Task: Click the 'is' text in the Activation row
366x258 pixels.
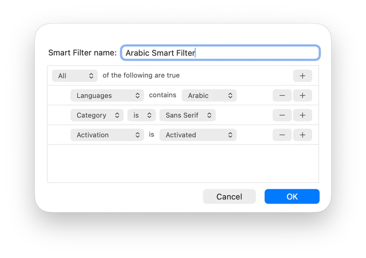Action: pos(151,135)
